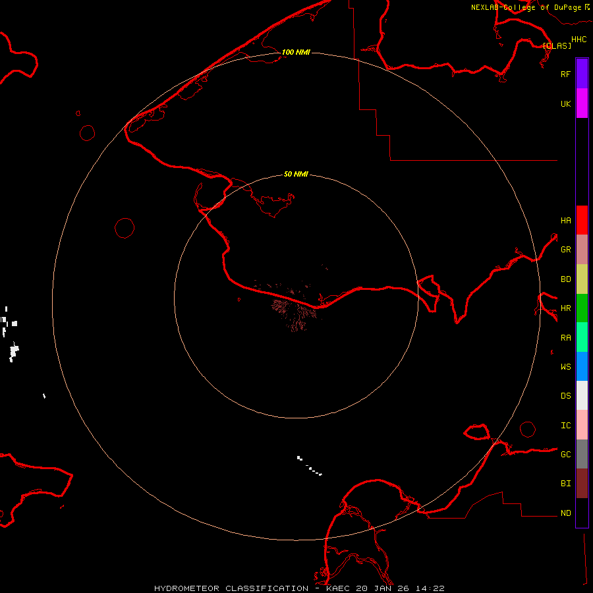The width and height of the screenshot is (593, 593).
Task: Click the HHC product label
Action: tap(579, 40)
